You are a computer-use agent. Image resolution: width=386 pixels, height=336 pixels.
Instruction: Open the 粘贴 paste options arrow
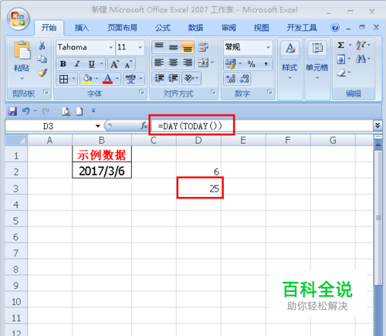(x=22, y=79)
